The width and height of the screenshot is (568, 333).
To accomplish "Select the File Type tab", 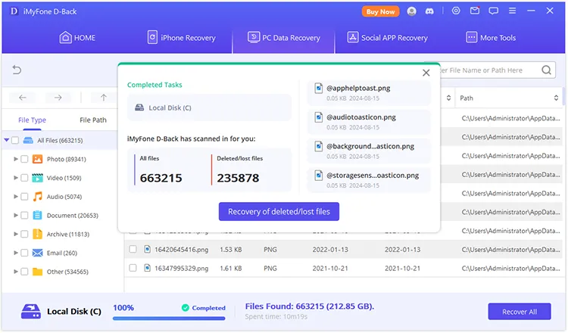I will click(x=32, y=120).
